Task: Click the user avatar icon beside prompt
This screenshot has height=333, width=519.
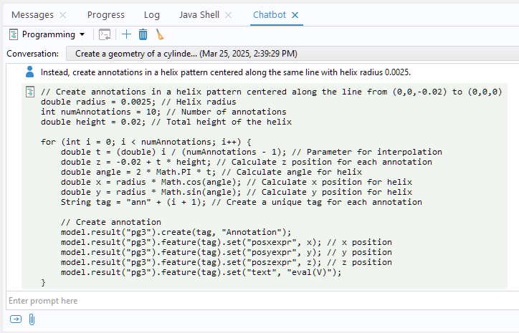Action: pyautogui.click(x=29, y=72)
